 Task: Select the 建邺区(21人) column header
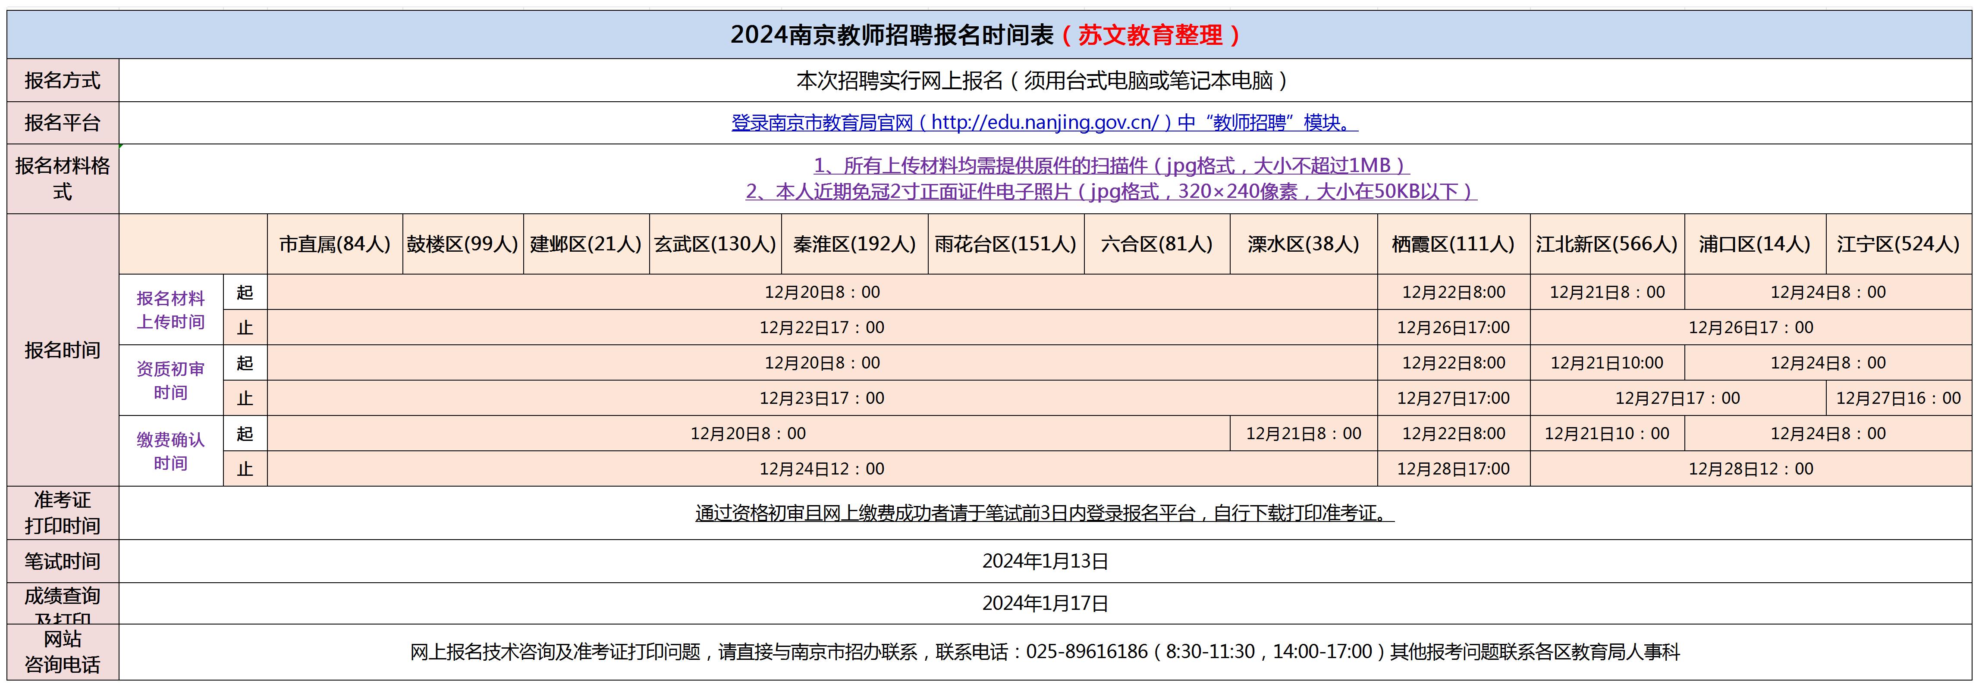[x=586, y=244]
